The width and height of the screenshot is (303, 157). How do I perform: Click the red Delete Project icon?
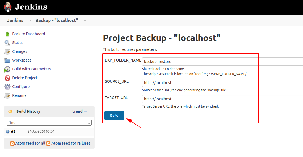pyautogui.click(x=7, y=78)
